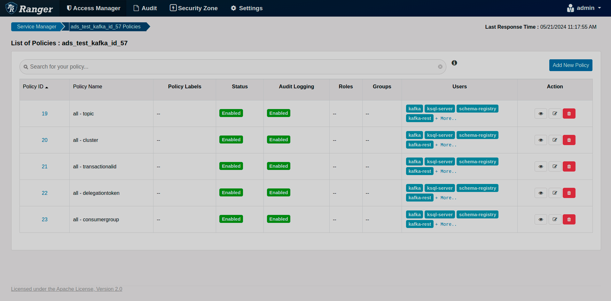Select the all - consumergroup policy name
Image resolution: width=611 pixels, height=301 pixels.
pos(96,219)
